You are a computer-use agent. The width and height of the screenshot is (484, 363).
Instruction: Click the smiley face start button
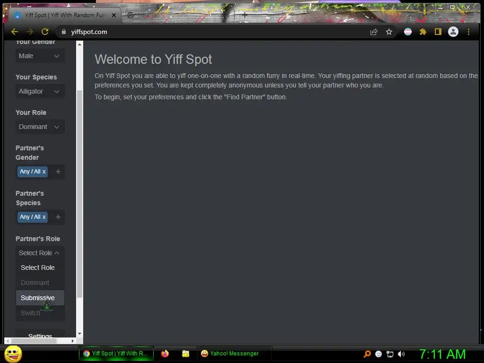coord(13,354)
